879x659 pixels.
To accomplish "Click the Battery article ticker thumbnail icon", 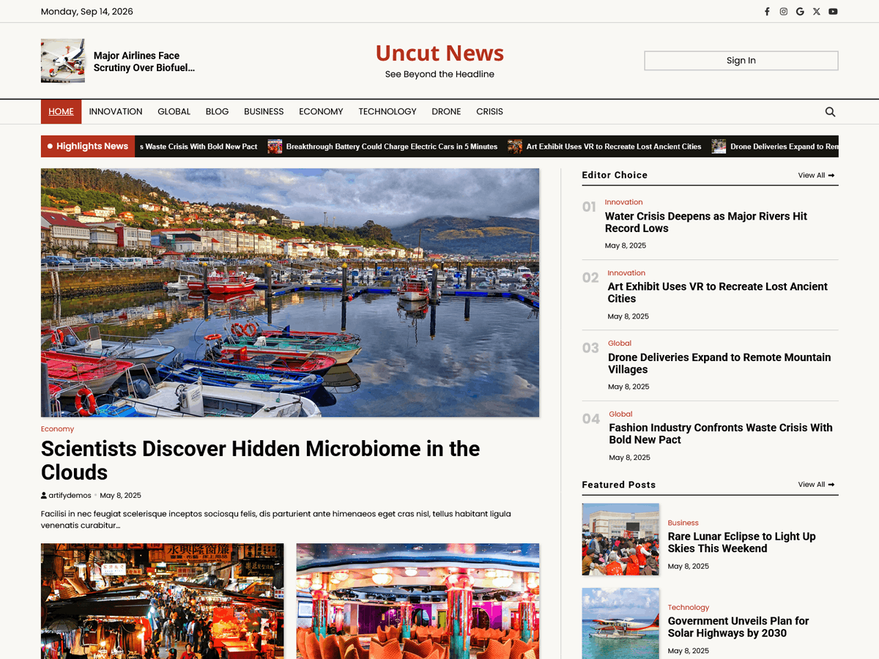I will 275,146.
